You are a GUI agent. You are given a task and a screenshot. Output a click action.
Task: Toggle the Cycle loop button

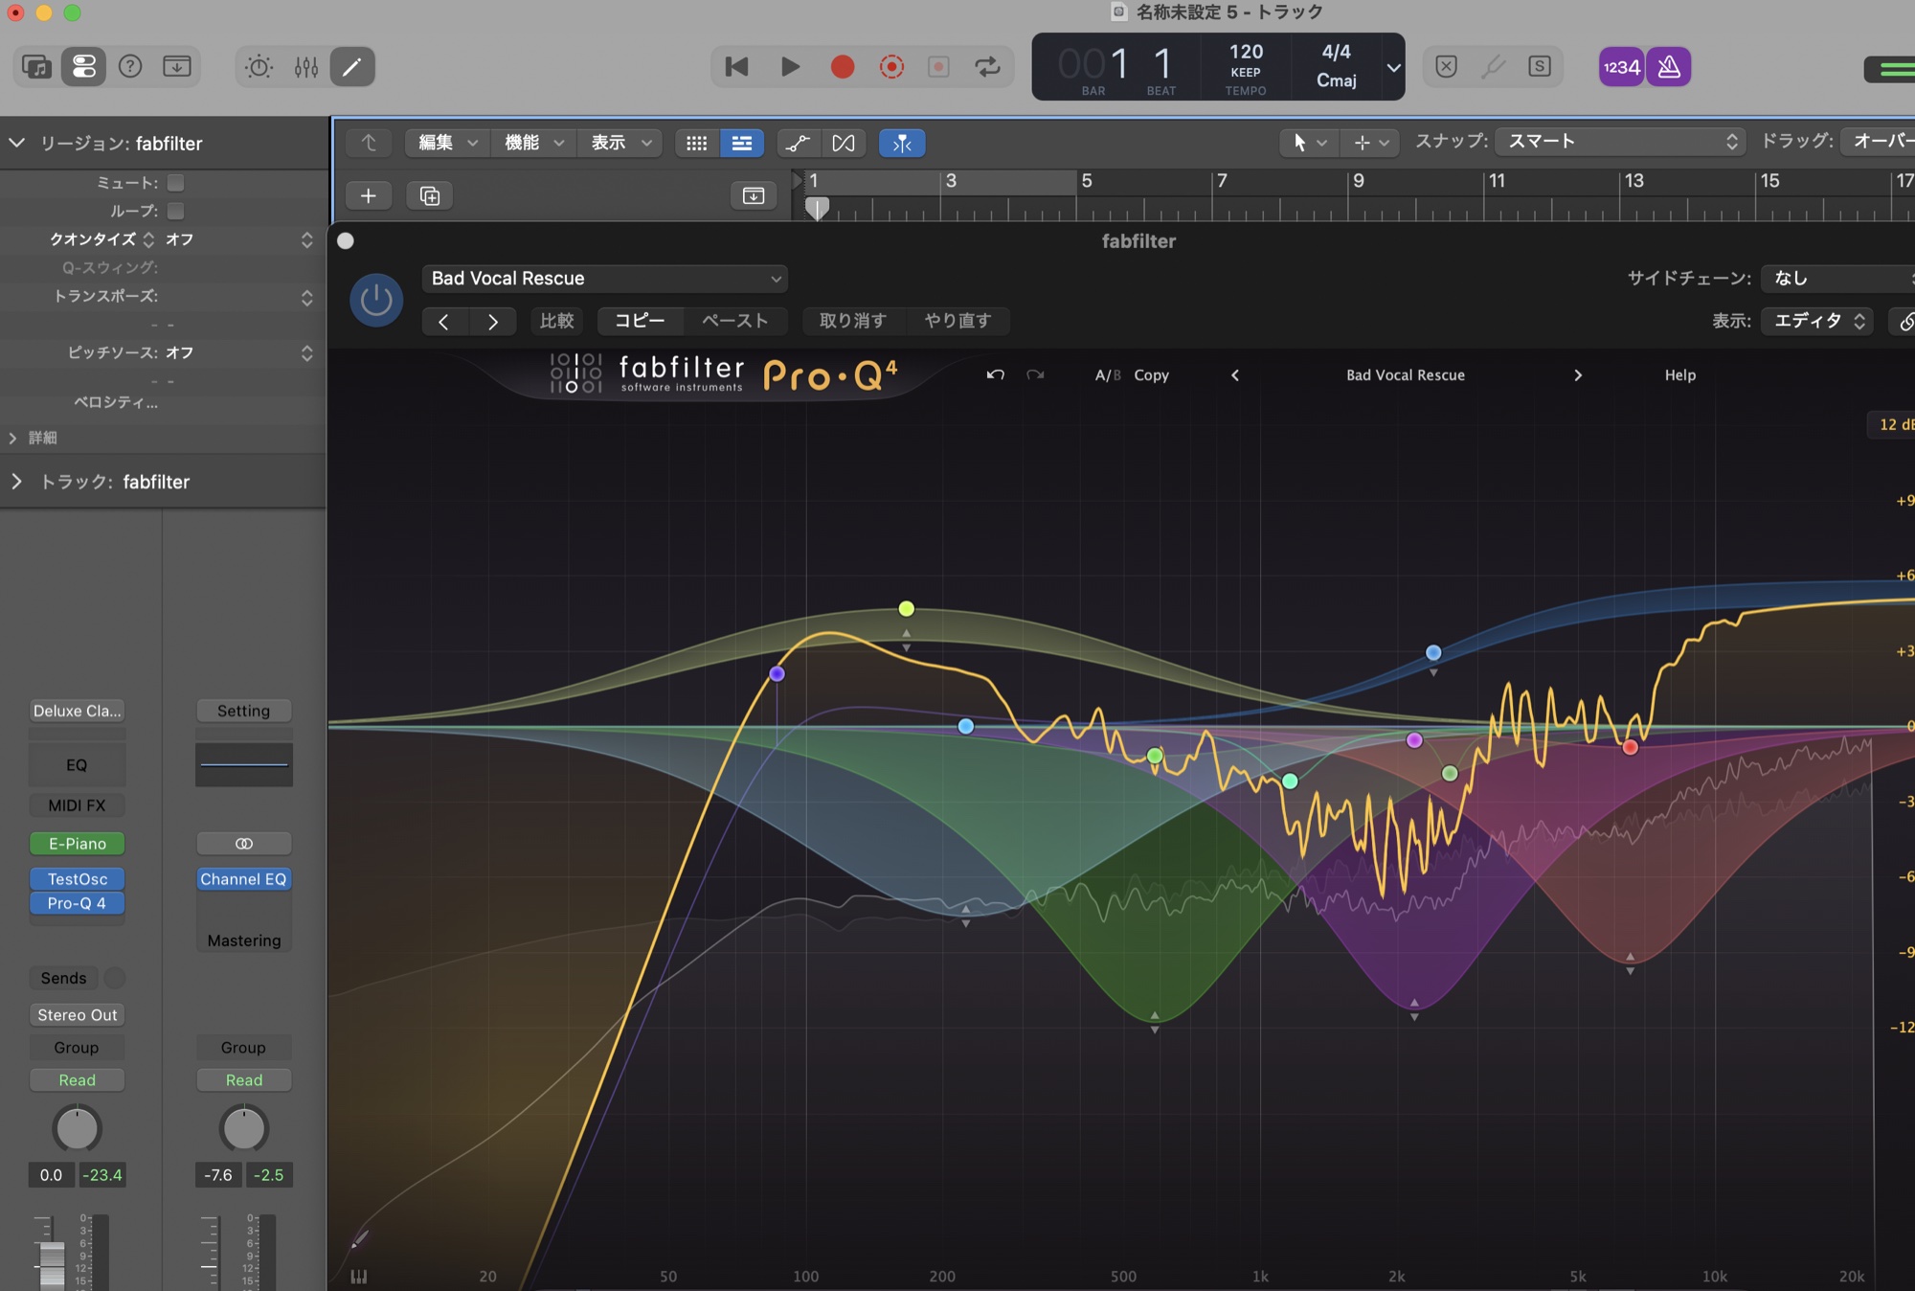[987, 67]
